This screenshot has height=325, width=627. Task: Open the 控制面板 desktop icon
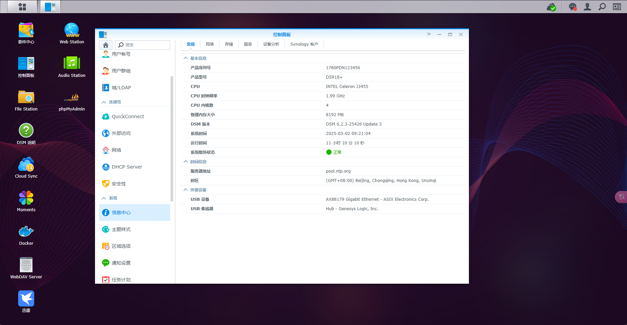point(26,67)
